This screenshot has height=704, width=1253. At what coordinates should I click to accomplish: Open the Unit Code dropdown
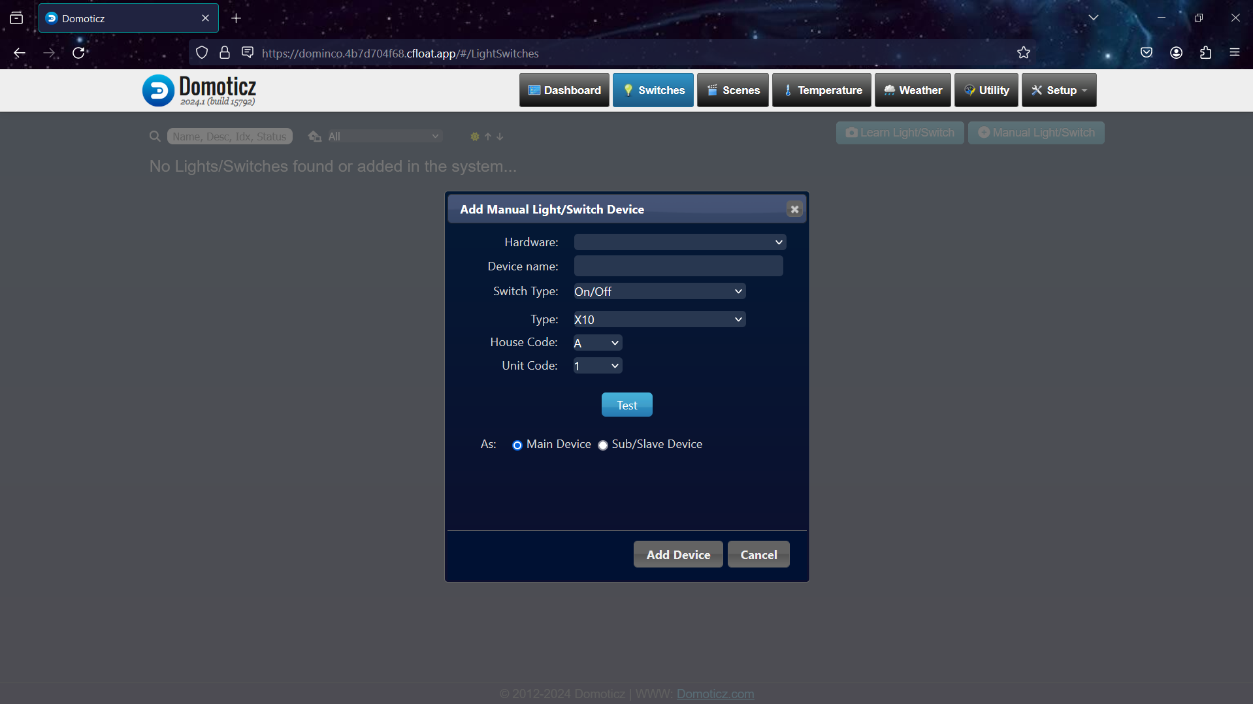pyautogui.click(x=598, y=366)
